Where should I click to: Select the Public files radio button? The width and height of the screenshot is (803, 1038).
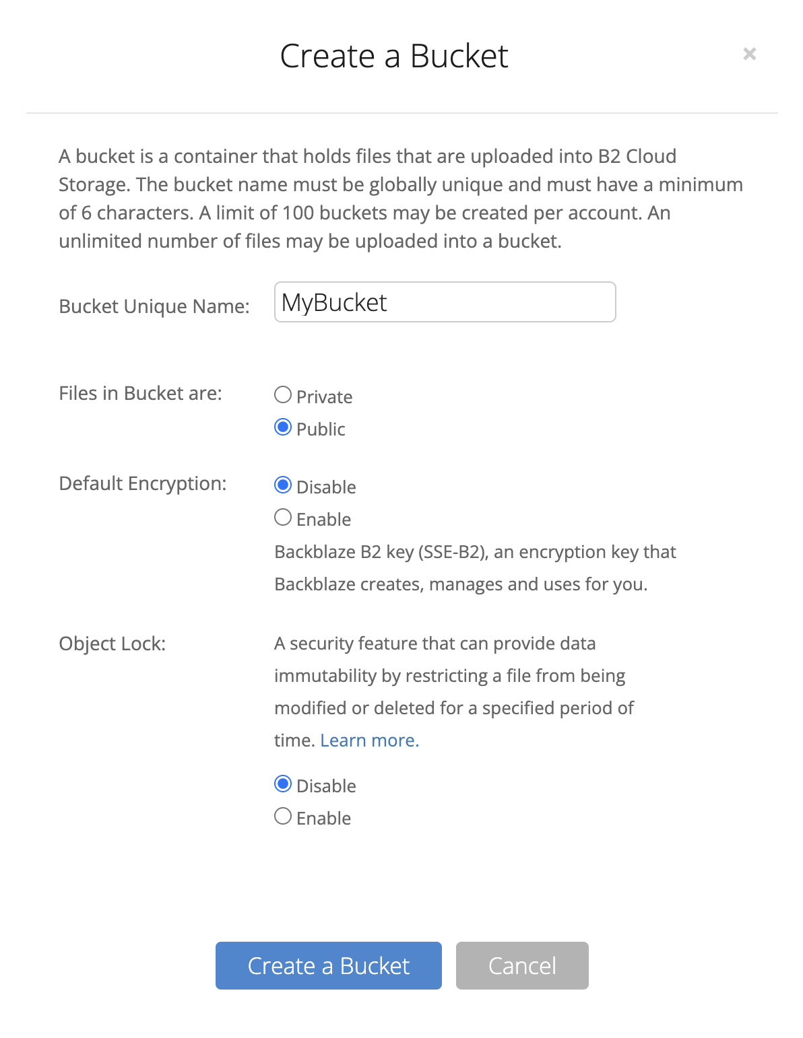(283, 427)
